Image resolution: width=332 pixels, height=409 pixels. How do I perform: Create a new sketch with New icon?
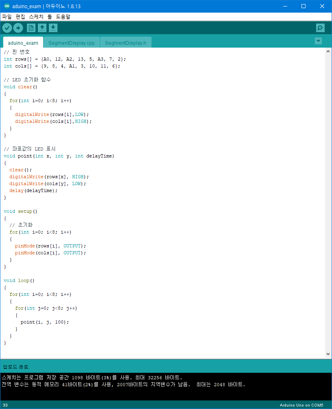[31, 28]
